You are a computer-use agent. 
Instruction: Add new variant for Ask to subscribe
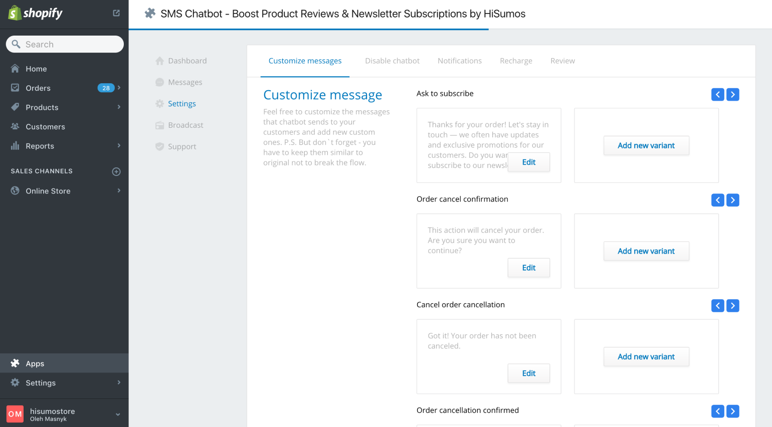646,145
